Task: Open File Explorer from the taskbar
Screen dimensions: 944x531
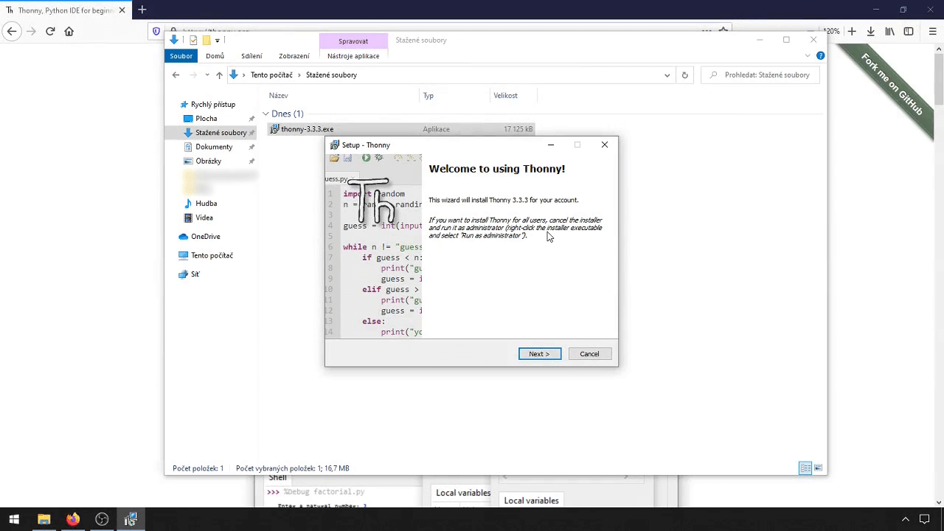Action: [44, 520]
